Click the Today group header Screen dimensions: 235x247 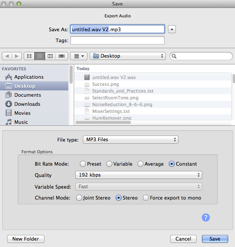click(83, 69)
